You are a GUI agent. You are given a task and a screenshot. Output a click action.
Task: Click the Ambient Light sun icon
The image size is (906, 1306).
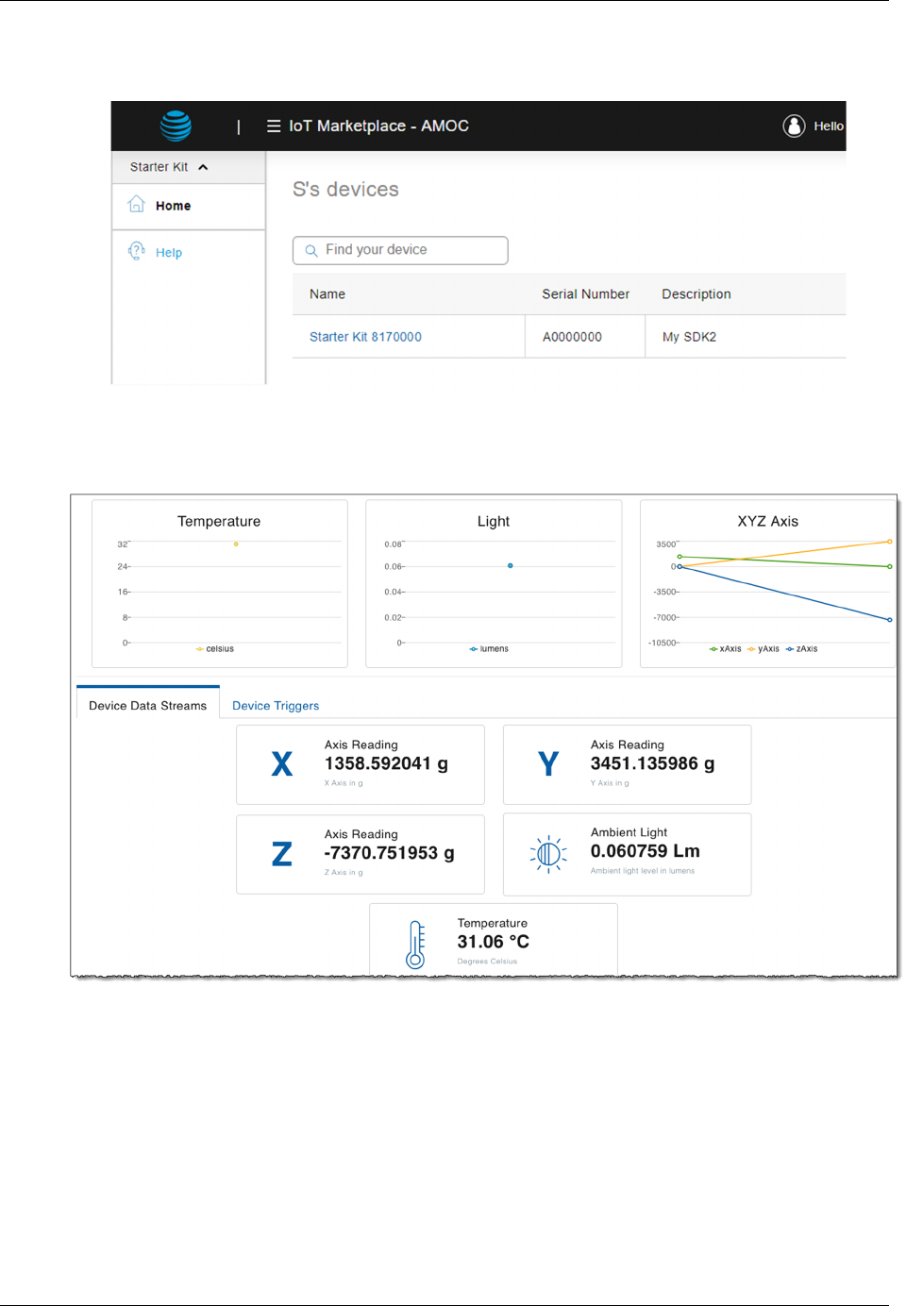[548, 854]
